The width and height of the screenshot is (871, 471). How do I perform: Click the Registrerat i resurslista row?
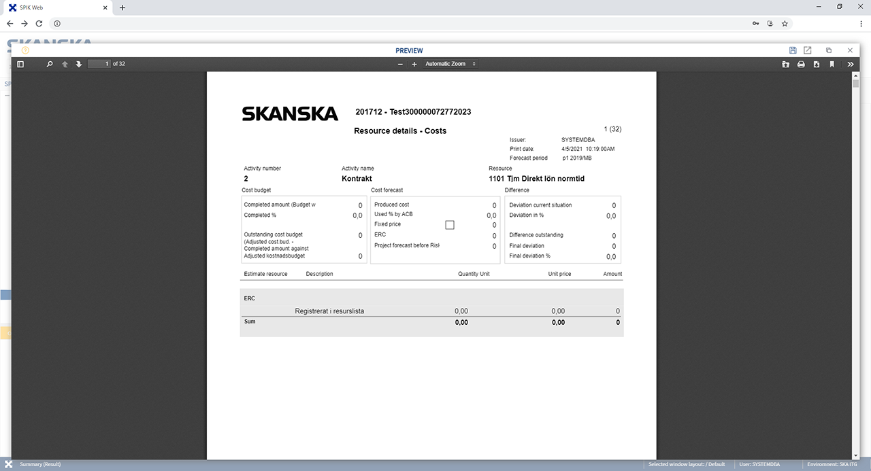(x=431, y=311)
